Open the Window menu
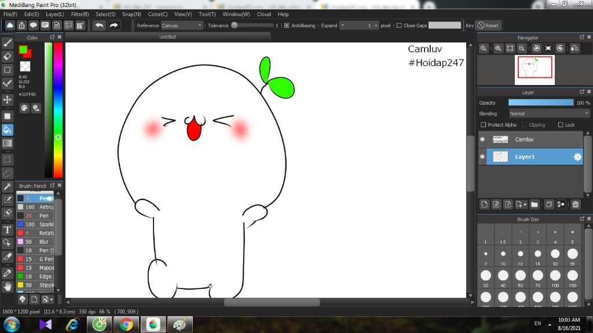This screenshot has height=333, width=593. 236,14
